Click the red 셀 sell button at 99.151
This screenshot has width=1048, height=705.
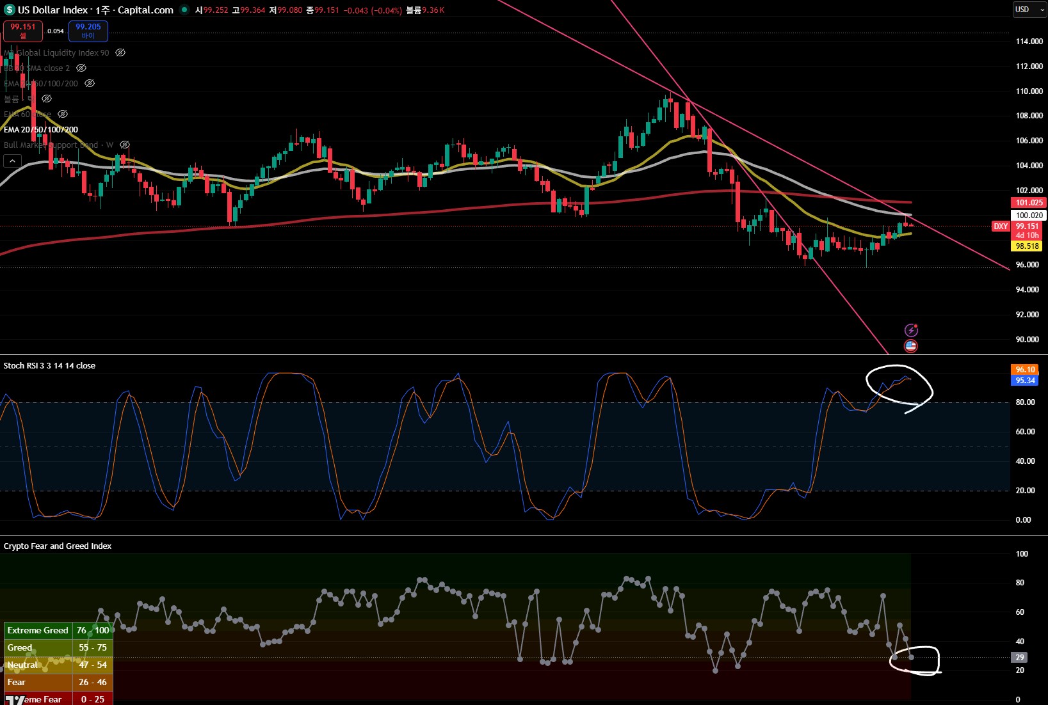click(23, 31)
